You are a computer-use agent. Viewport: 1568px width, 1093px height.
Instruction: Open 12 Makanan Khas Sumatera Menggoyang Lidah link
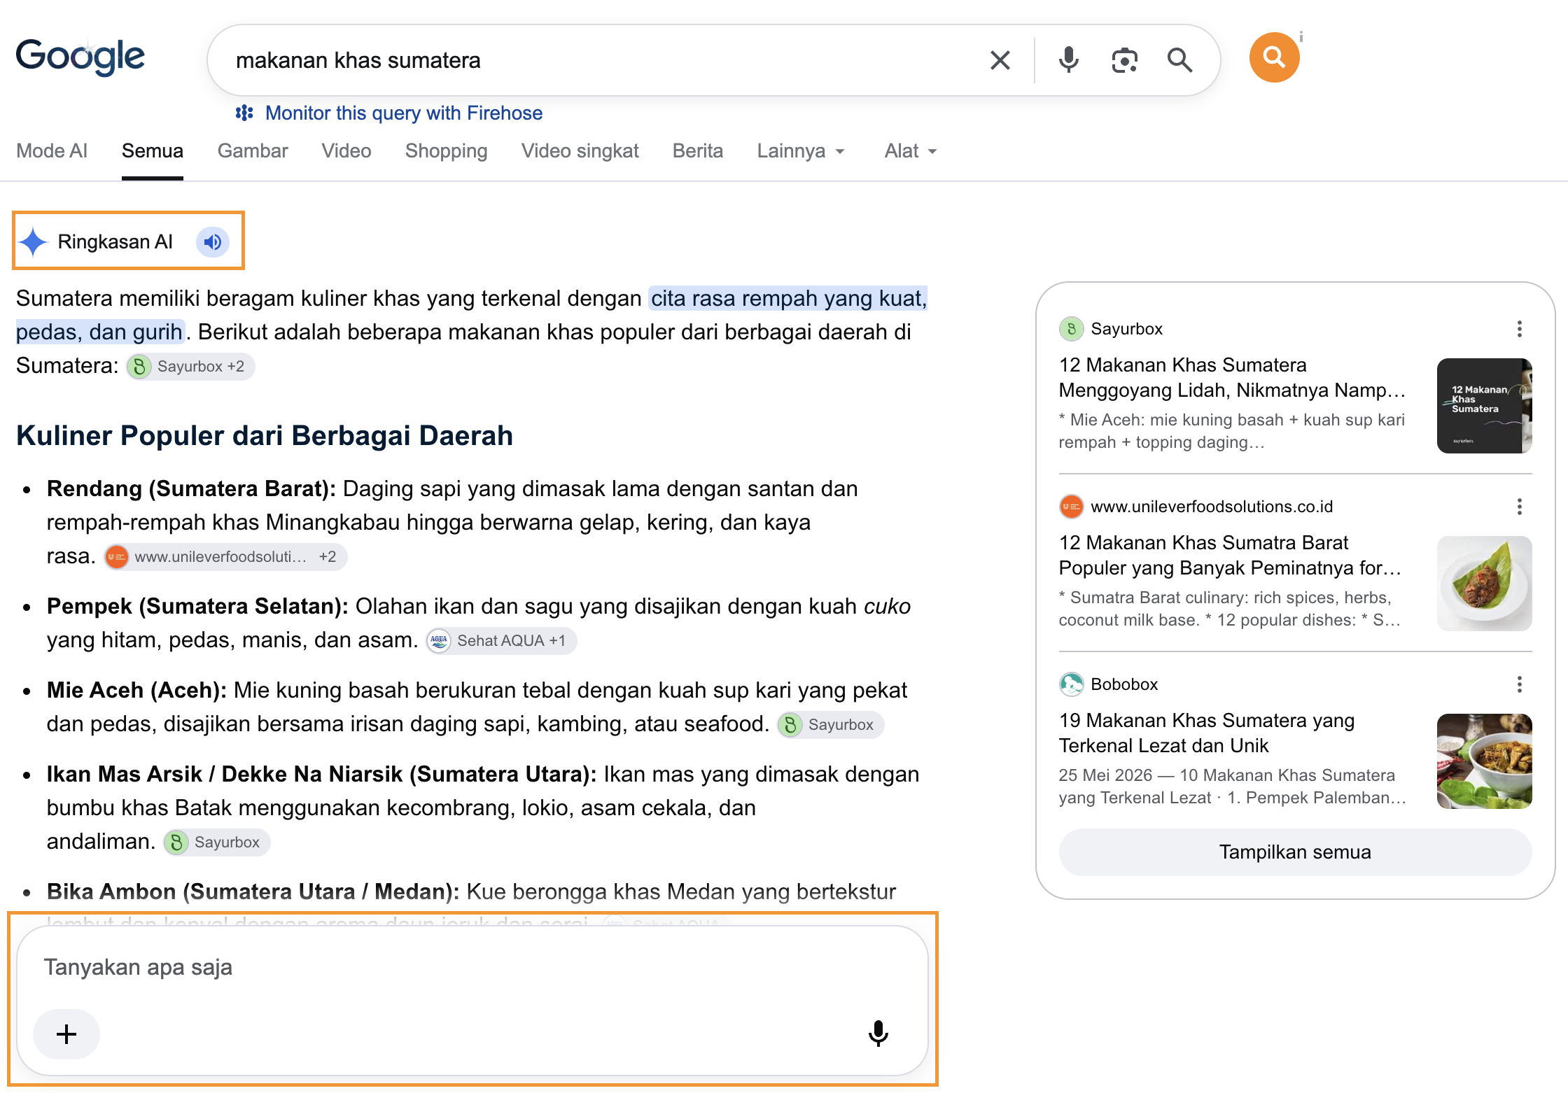[1232, 378]
